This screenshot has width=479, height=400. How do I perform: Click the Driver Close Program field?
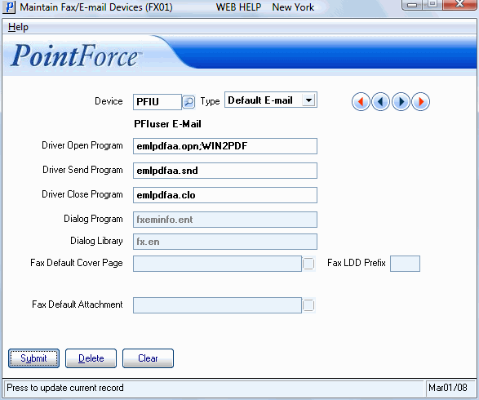point(225,195)
